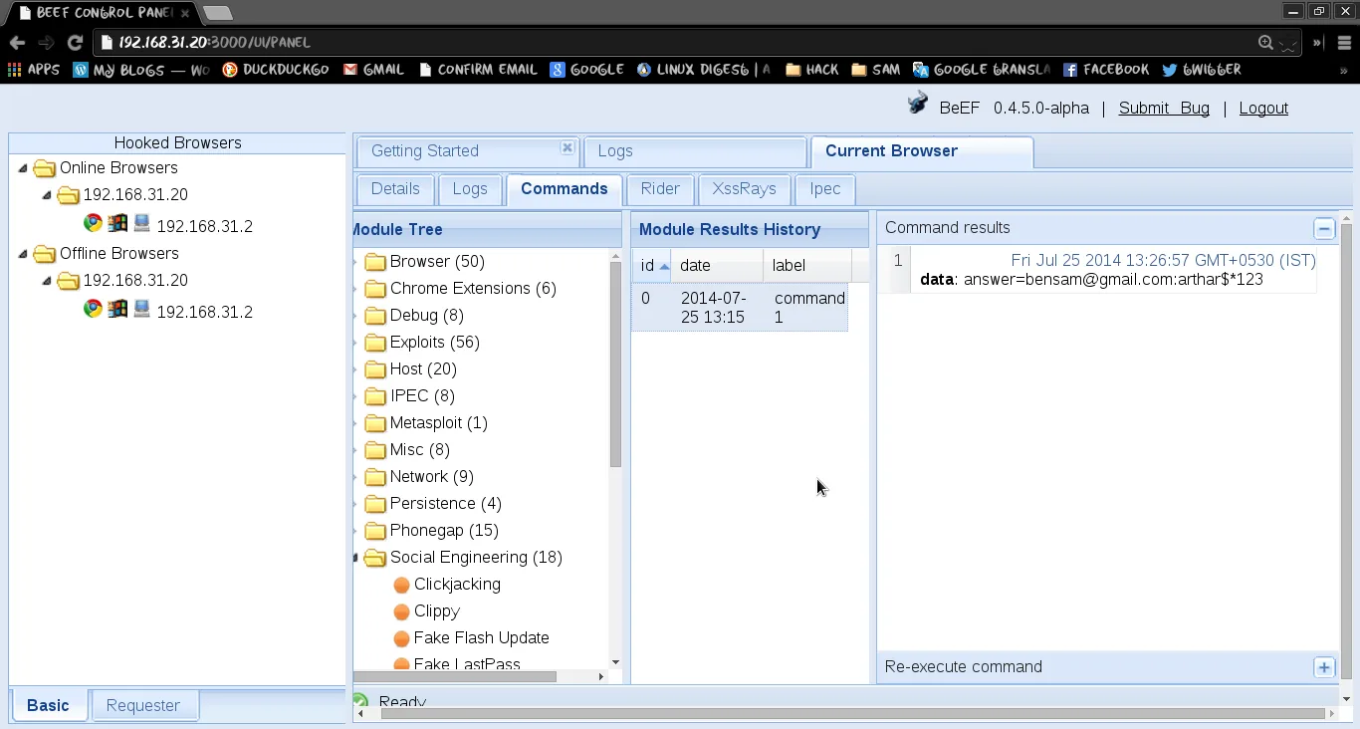The image size is (1360, 729).
Task: Click data answer text in command results
Action: (1091, 280)
